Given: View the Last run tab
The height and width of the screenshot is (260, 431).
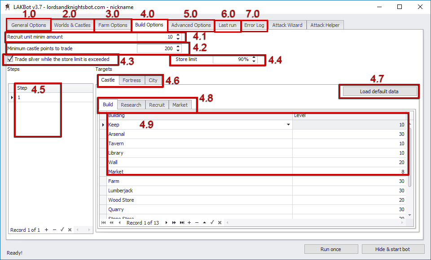Looking at the screenshot, I should [x=227, y=25].
